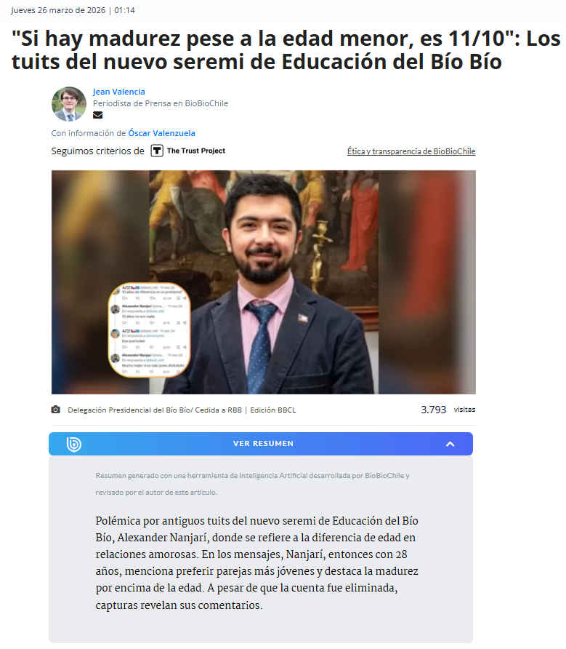Screen dimensions: 566x649
Task: Click the AI-generated summary disclaimer text
Action: coord(252,484)
